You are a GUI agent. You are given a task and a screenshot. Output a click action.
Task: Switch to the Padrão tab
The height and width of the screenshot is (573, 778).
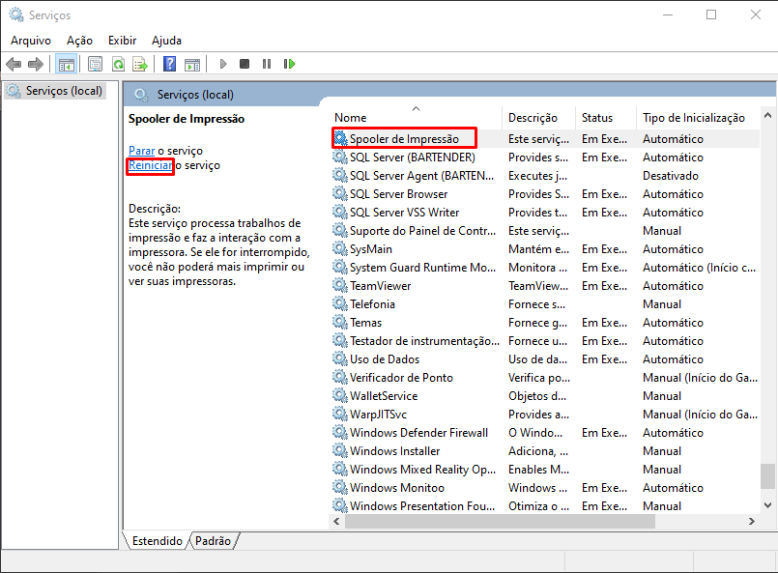click(213, 541)
